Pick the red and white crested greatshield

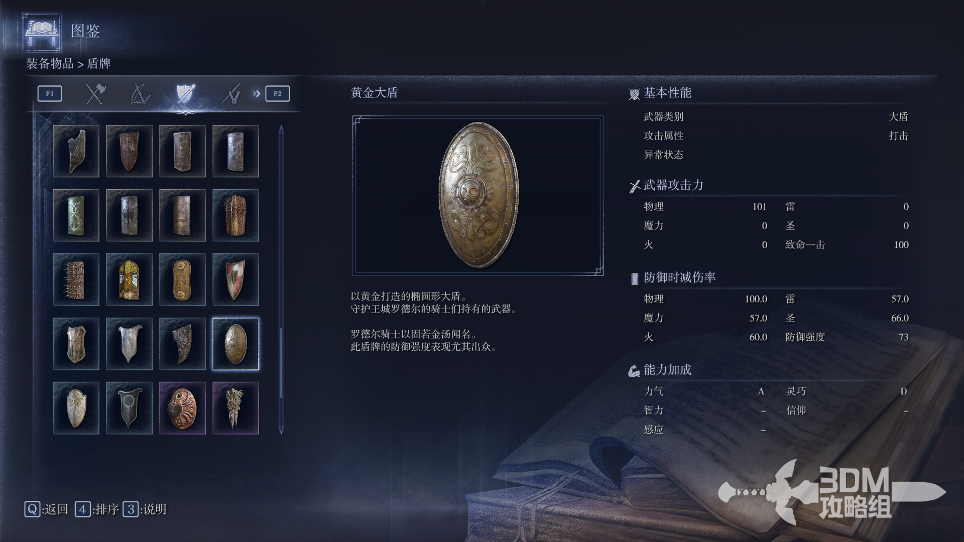[x=235, y=280]
